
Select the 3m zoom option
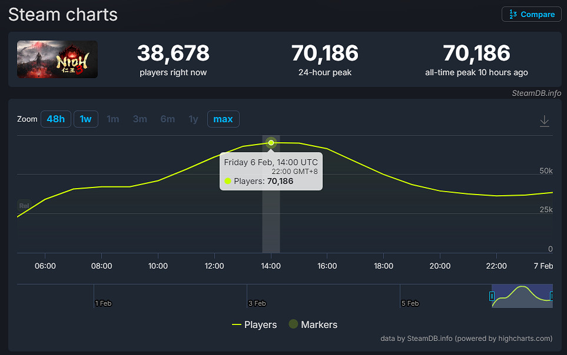pyautogui.click(x=140, y=119)
